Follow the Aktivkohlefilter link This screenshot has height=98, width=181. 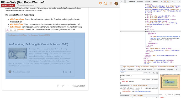(x=16, y=24)
